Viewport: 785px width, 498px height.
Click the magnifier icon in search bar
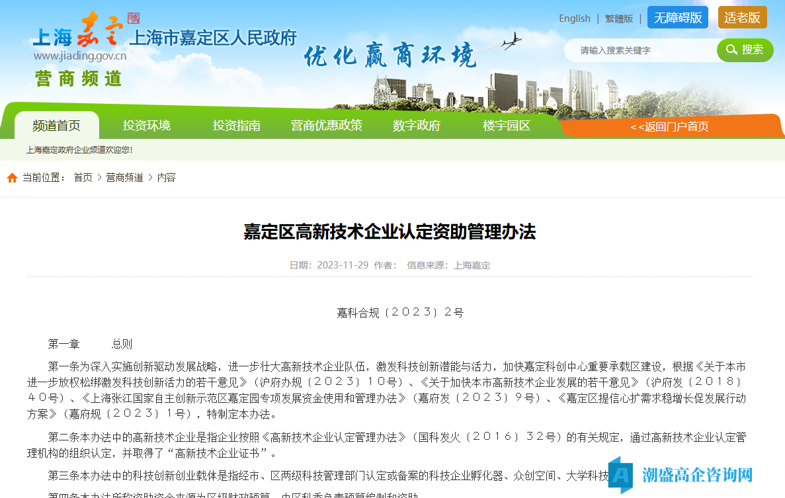point(731,50)
